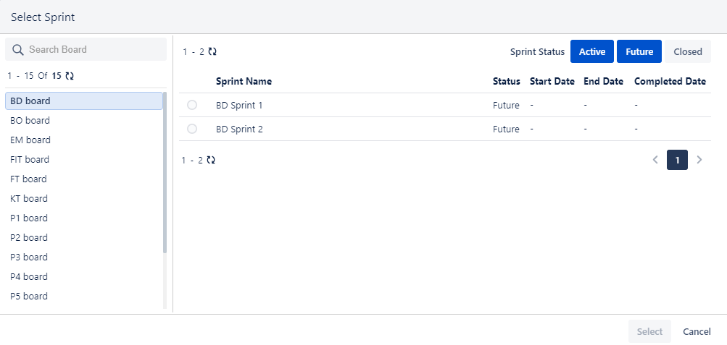The height and width of the screenshot is (345, 727).
Task: Click refresh icon above the sprint table
Action: click(x=212, y=52)
